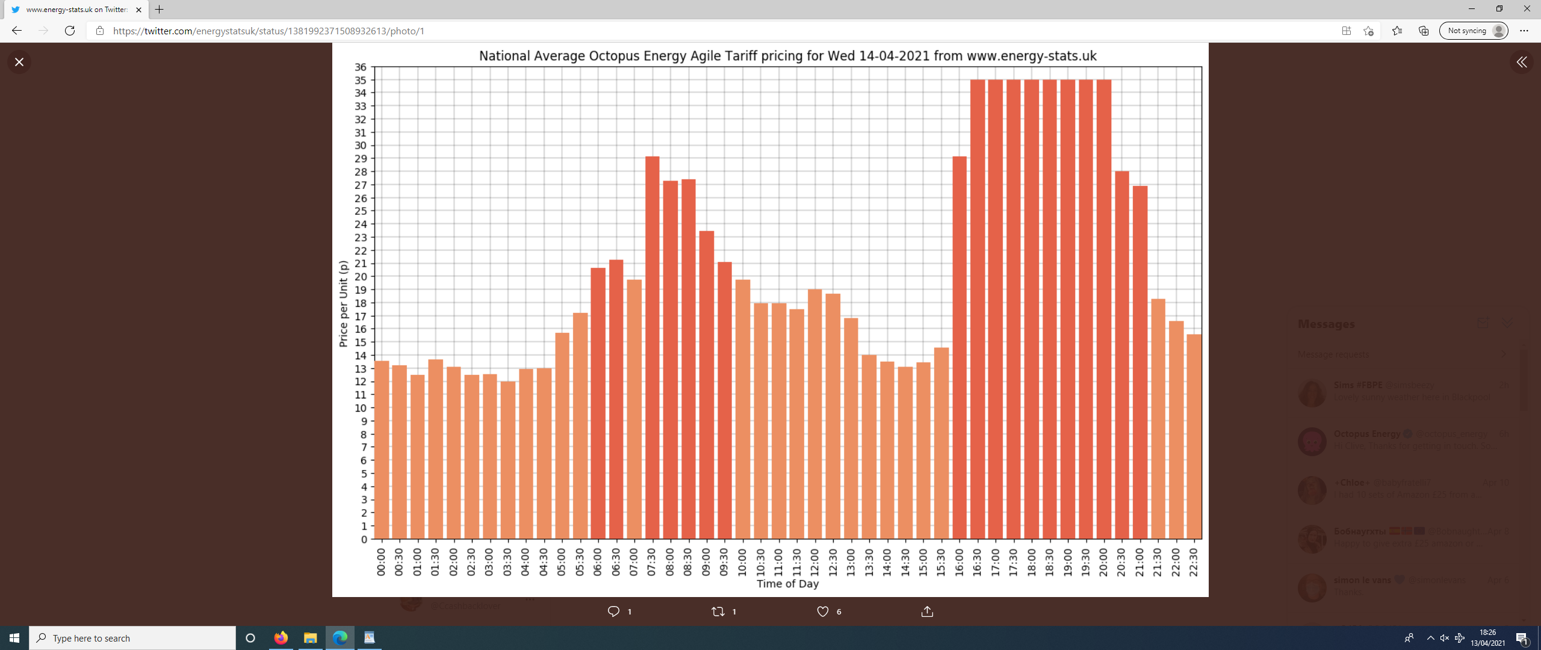Viewport: 1541px width, 650px height.
Task: Open Firefox from the taskbar
Action: 281,638
